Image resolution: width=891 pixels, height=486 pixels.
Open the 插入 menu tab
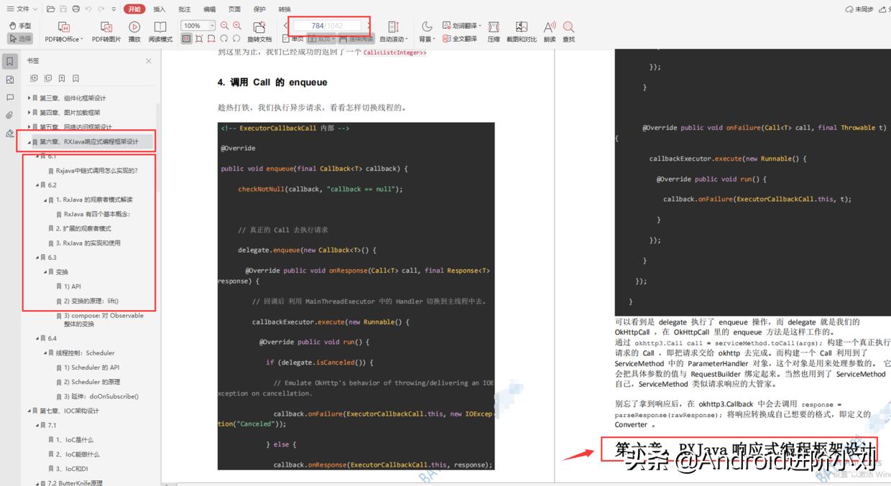161,9
